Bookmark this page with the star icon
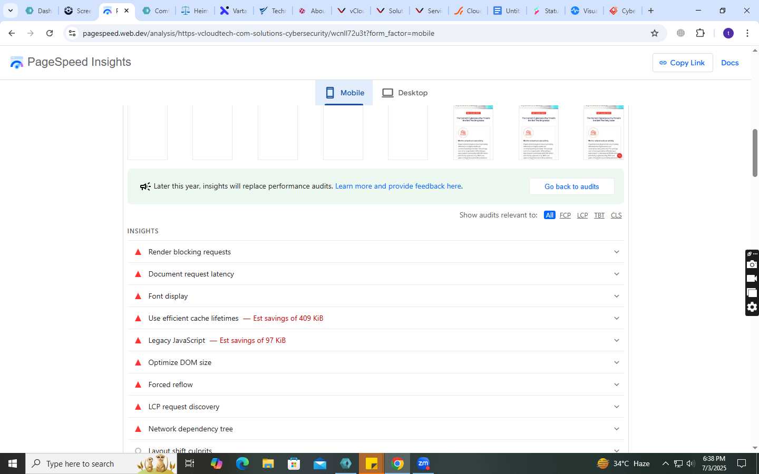 (x=655, y=33)
